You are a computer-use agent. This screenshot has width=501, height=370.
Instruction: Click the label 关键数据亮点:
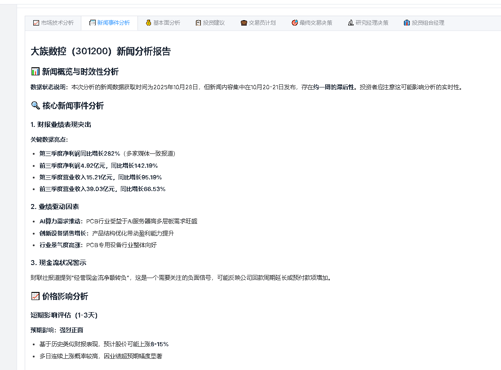[49, 139]
